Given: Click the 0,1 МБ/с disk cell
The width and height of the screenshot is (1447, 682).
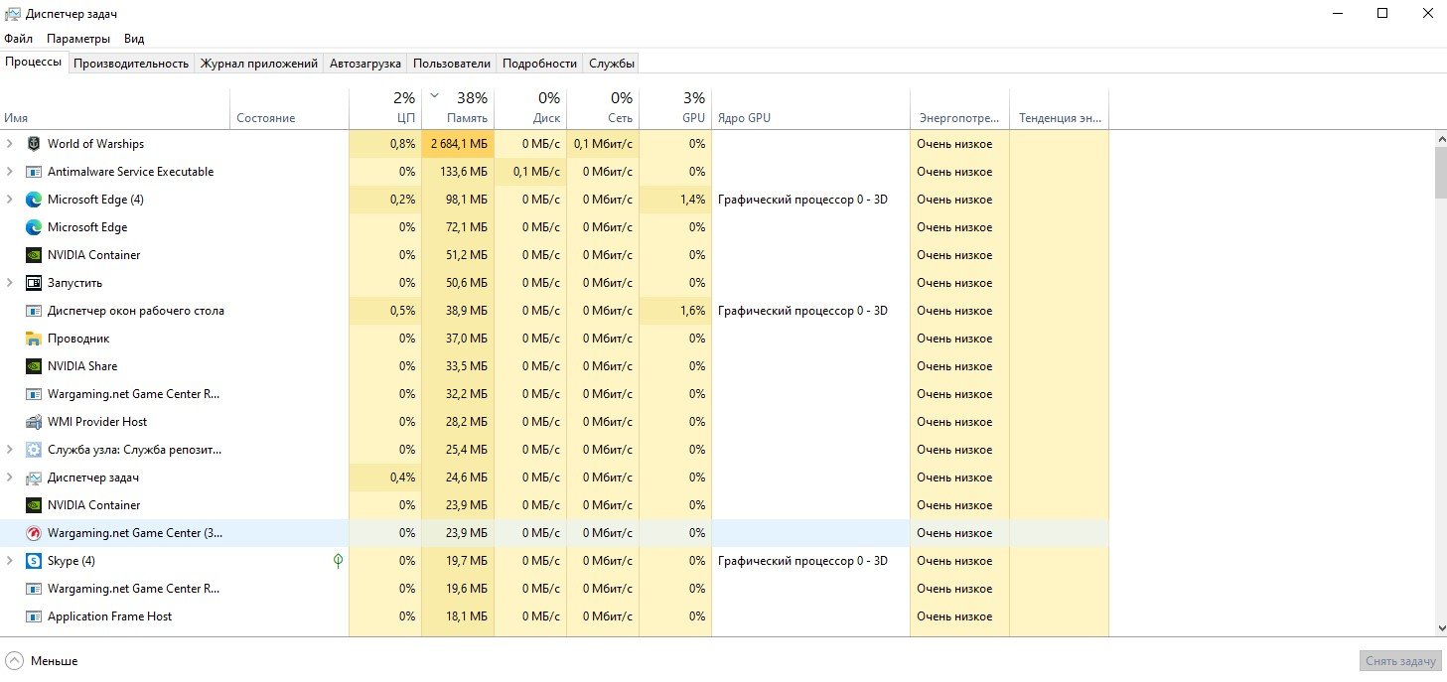Looking at the screenshot, I should click(x=530, y=172).
